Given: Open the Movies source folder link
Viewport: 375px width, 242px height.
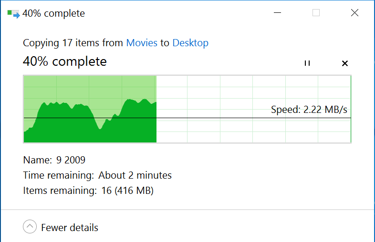Looking at the screenshot, I should click(x=142, y=43).
